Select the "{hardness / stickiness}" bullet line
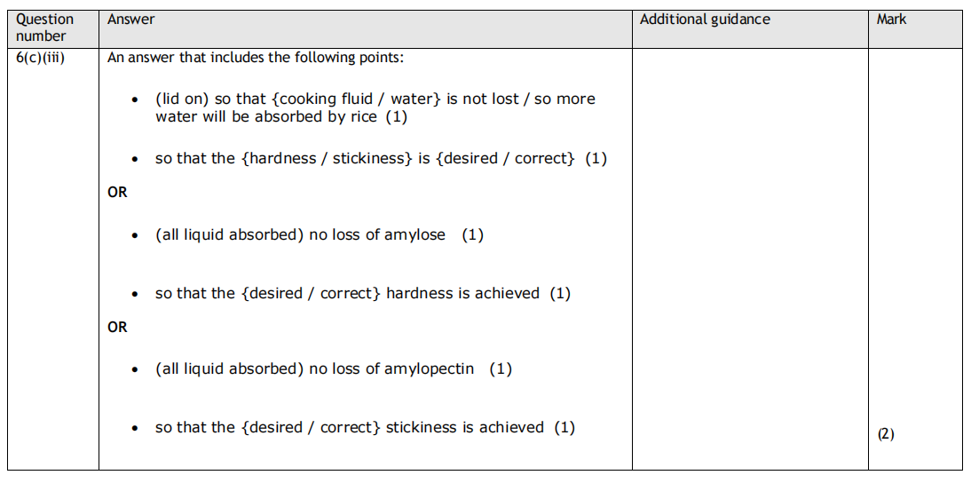Screen dimensions: 971x483 [380, 159]
